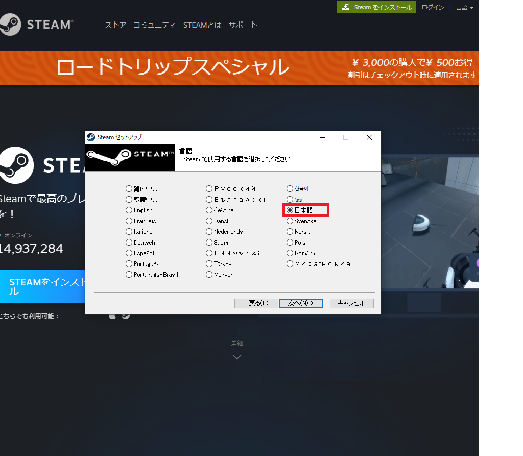Click the Steam platform icon below the install button
Image resolution: width=523 pixels, height=456 pixels.
coord(126,316)
